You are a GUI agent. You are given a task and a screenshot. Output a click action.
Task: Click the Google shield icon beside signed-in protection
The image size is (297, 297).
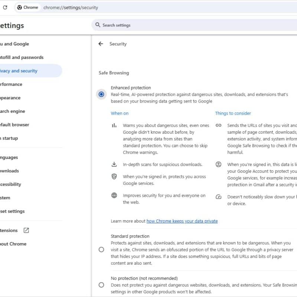pyautogui.click(x=114, y=177)
